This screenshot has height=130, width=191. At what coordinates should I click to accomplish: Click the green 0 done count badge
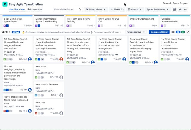183,32
